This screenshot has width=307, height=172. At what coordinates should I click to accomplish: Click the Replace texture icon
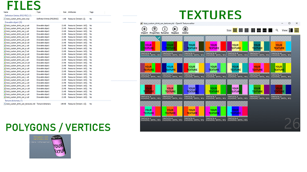tap(175, 29)
